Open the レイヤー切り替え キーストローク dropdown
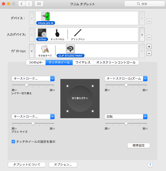This screenshot has height=171, width=166. (x=33, y=79)
